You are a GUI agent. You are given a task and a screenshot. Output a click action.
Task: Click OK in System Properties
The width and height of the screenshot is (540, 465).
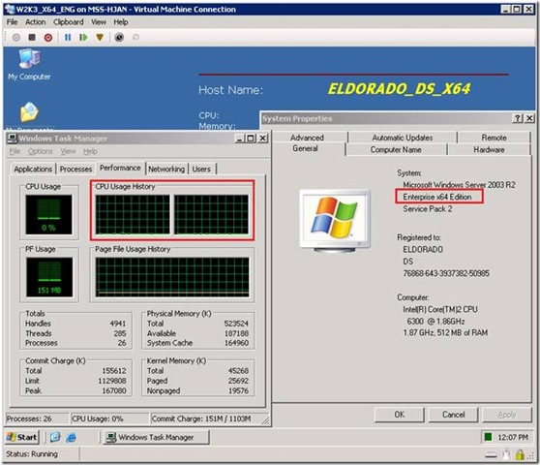pos(399,415)
